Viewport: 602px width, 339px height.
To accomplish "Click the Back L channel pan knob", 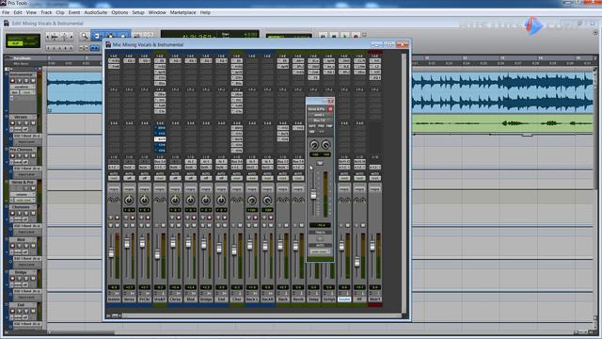I will [252, 201].
